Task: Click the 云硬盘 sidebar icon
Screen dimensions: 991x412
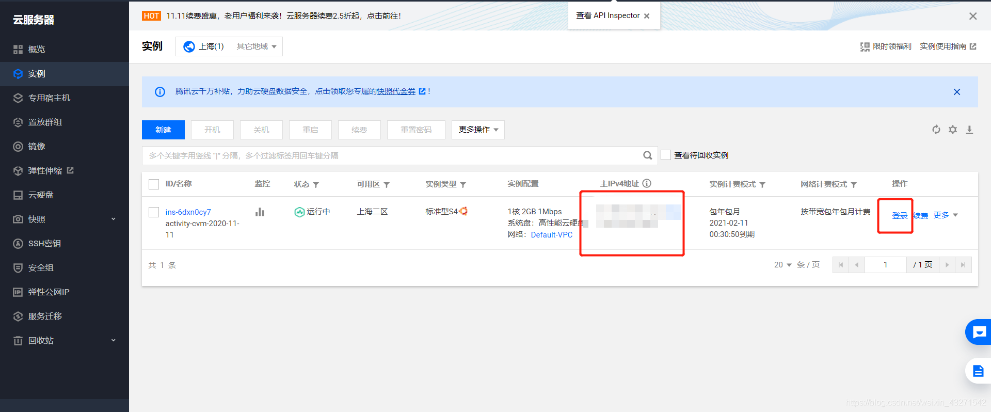Action: (x=18, y=195)
